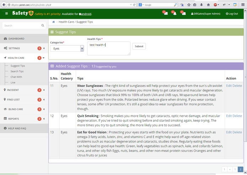Click the Added Suggest Tips table icon
Viewport: 247px width, 175px height.
click(x=52, y=66)
